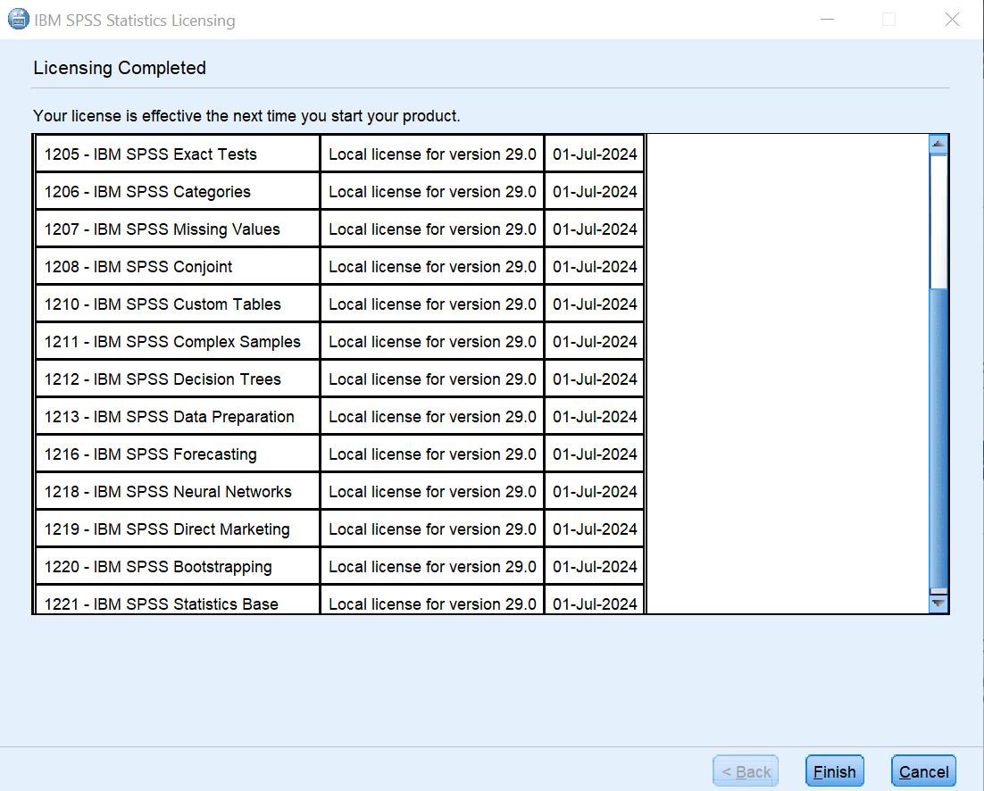984x791 pixels.
Task: Click the license type cell in the Conjoint row
Action: (432, 267)
